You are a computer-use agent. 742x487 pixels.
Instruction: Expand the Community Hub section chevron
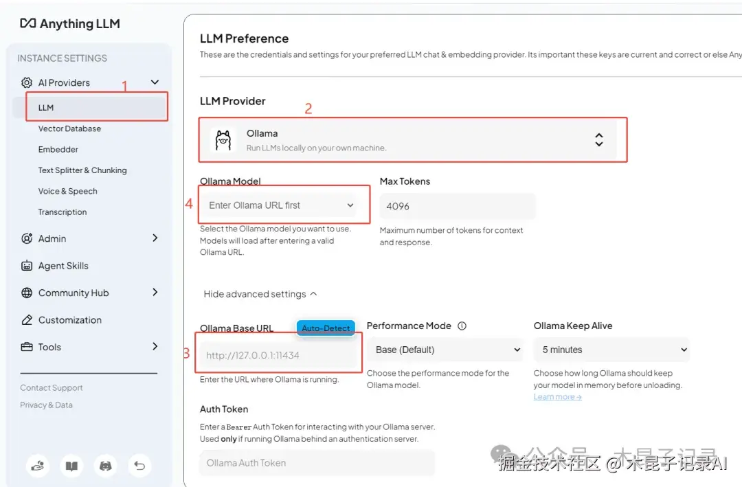[155, 292]
